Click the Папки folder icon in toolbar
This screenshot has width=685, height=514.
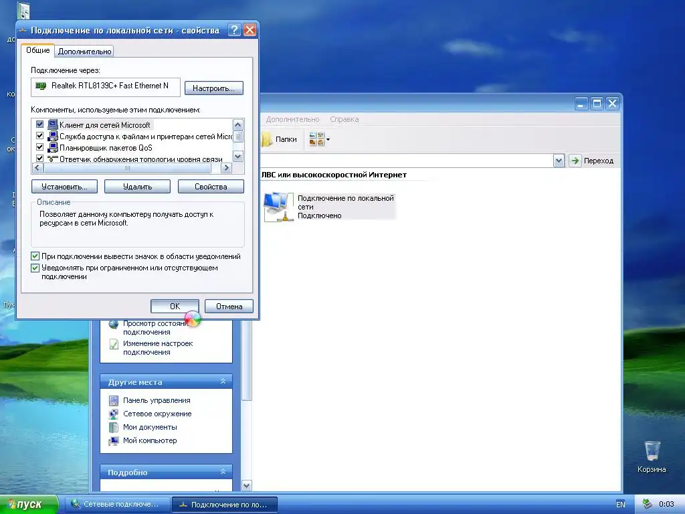point(266,139)
